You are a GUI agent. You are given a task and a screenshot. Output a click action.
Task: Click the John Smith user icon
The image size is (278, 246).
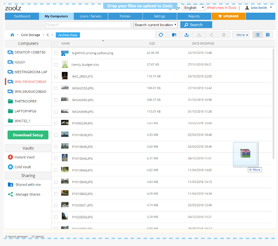click(247, 8)
